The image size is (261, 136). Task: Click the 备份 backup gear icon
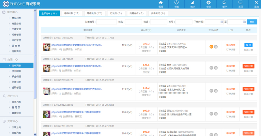pos(208,4)
